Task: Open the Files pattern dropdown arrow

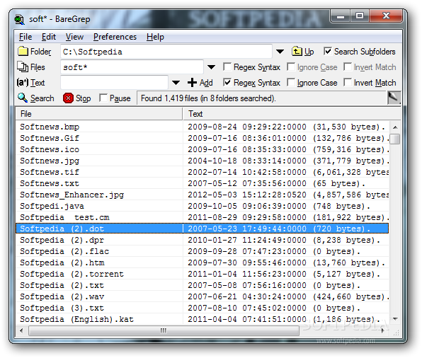Action: click(211, 67)
